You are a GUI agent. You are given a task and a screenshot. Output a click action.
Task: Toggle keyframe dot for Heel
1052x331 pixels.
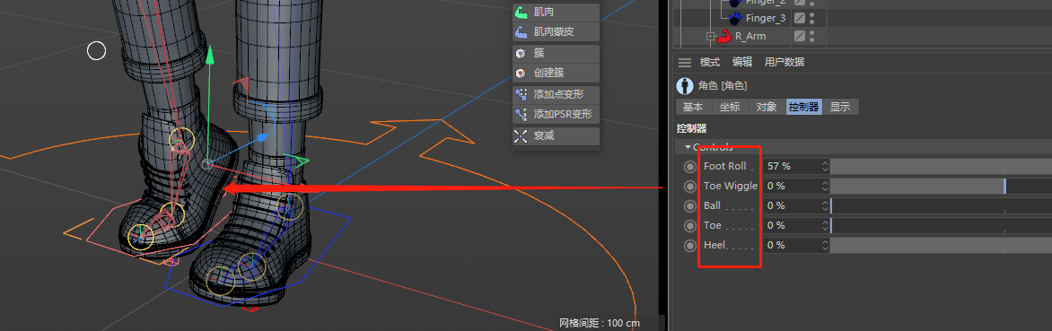(x=689, y=245)
